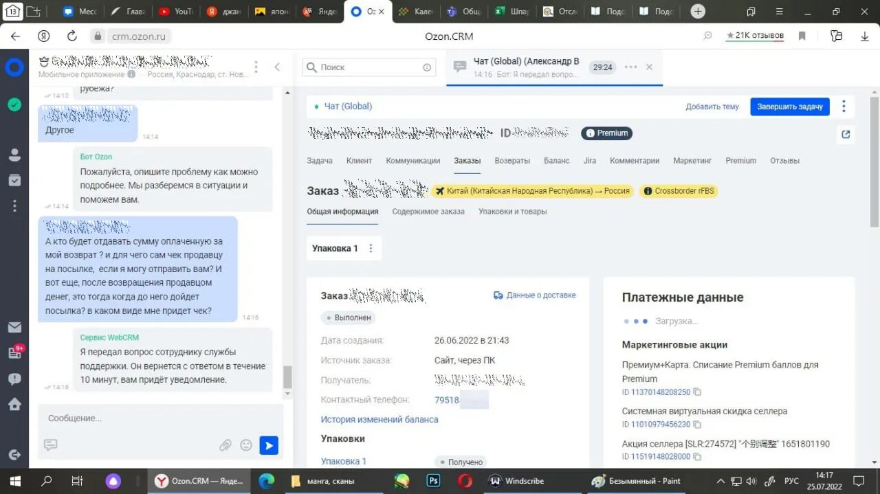Click the info icon next to Мобильное приложение
880x494 pixels.
click(131, 74)
